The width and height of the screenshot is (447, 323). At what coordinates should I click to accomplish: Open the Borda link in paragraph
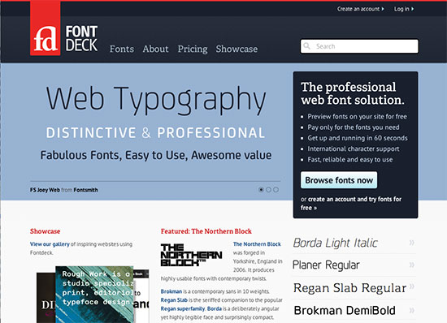point(215,308)
